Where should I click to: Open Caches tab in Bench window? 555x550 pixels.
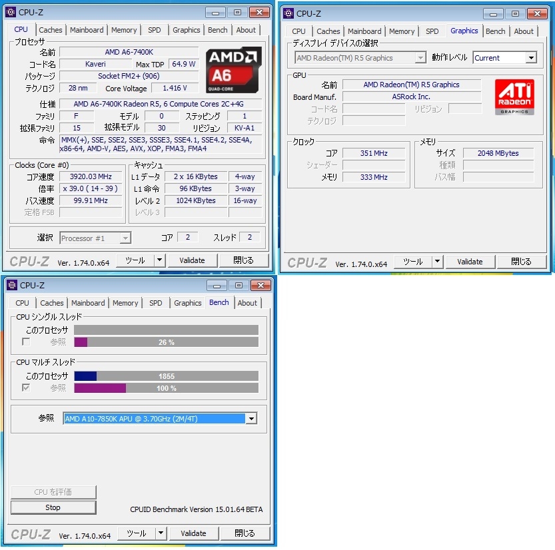pos(52,303)
